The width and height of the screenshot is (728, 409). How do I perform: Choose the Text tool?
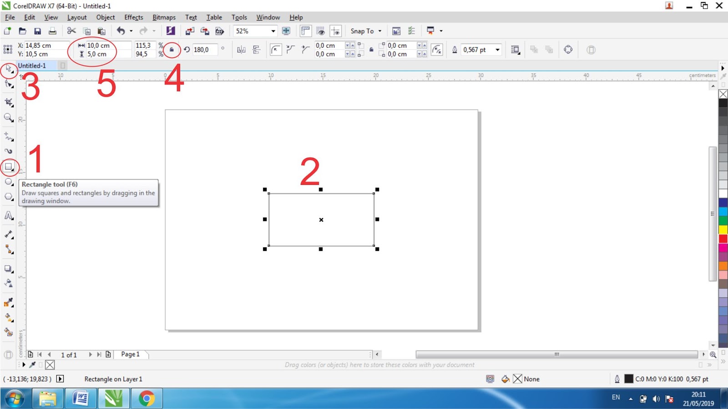(8, 215)
